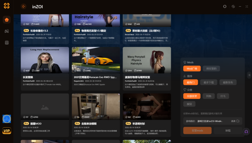The width and height of the screenshot is (252, 143).
Task: Click the headset support icon
Action: [246, 131]
